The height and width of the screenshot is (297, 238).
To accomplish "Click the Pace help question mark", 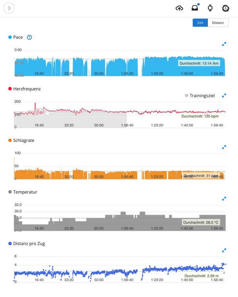I will (29, 37).
